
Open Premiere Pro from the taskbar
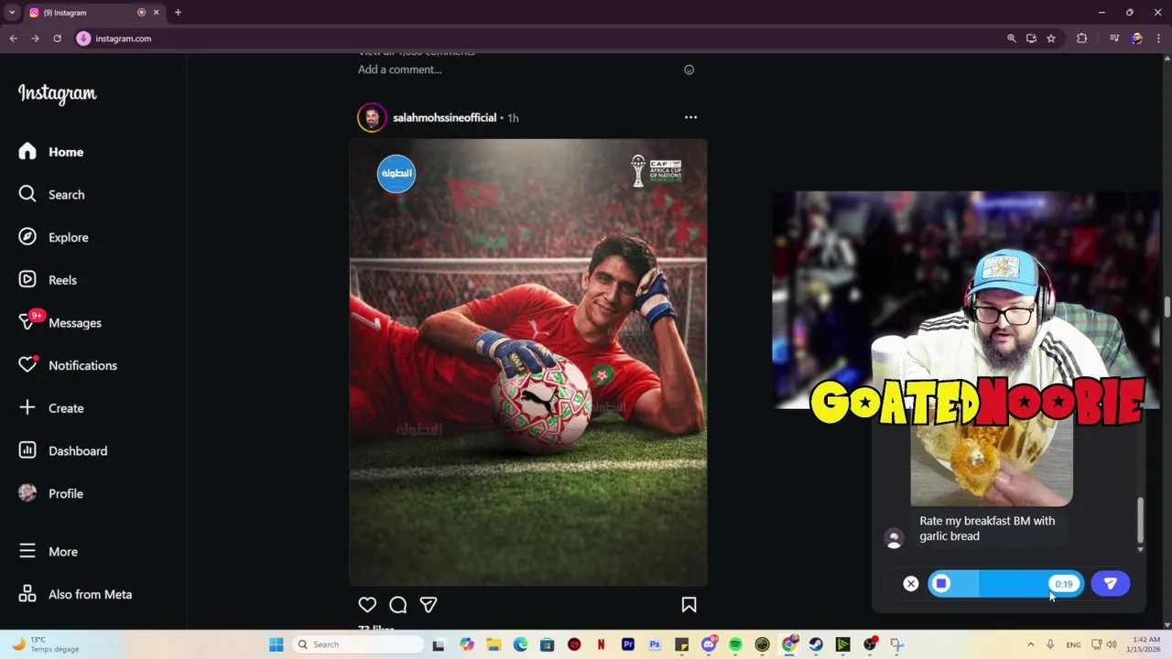(x=628, y=644)
